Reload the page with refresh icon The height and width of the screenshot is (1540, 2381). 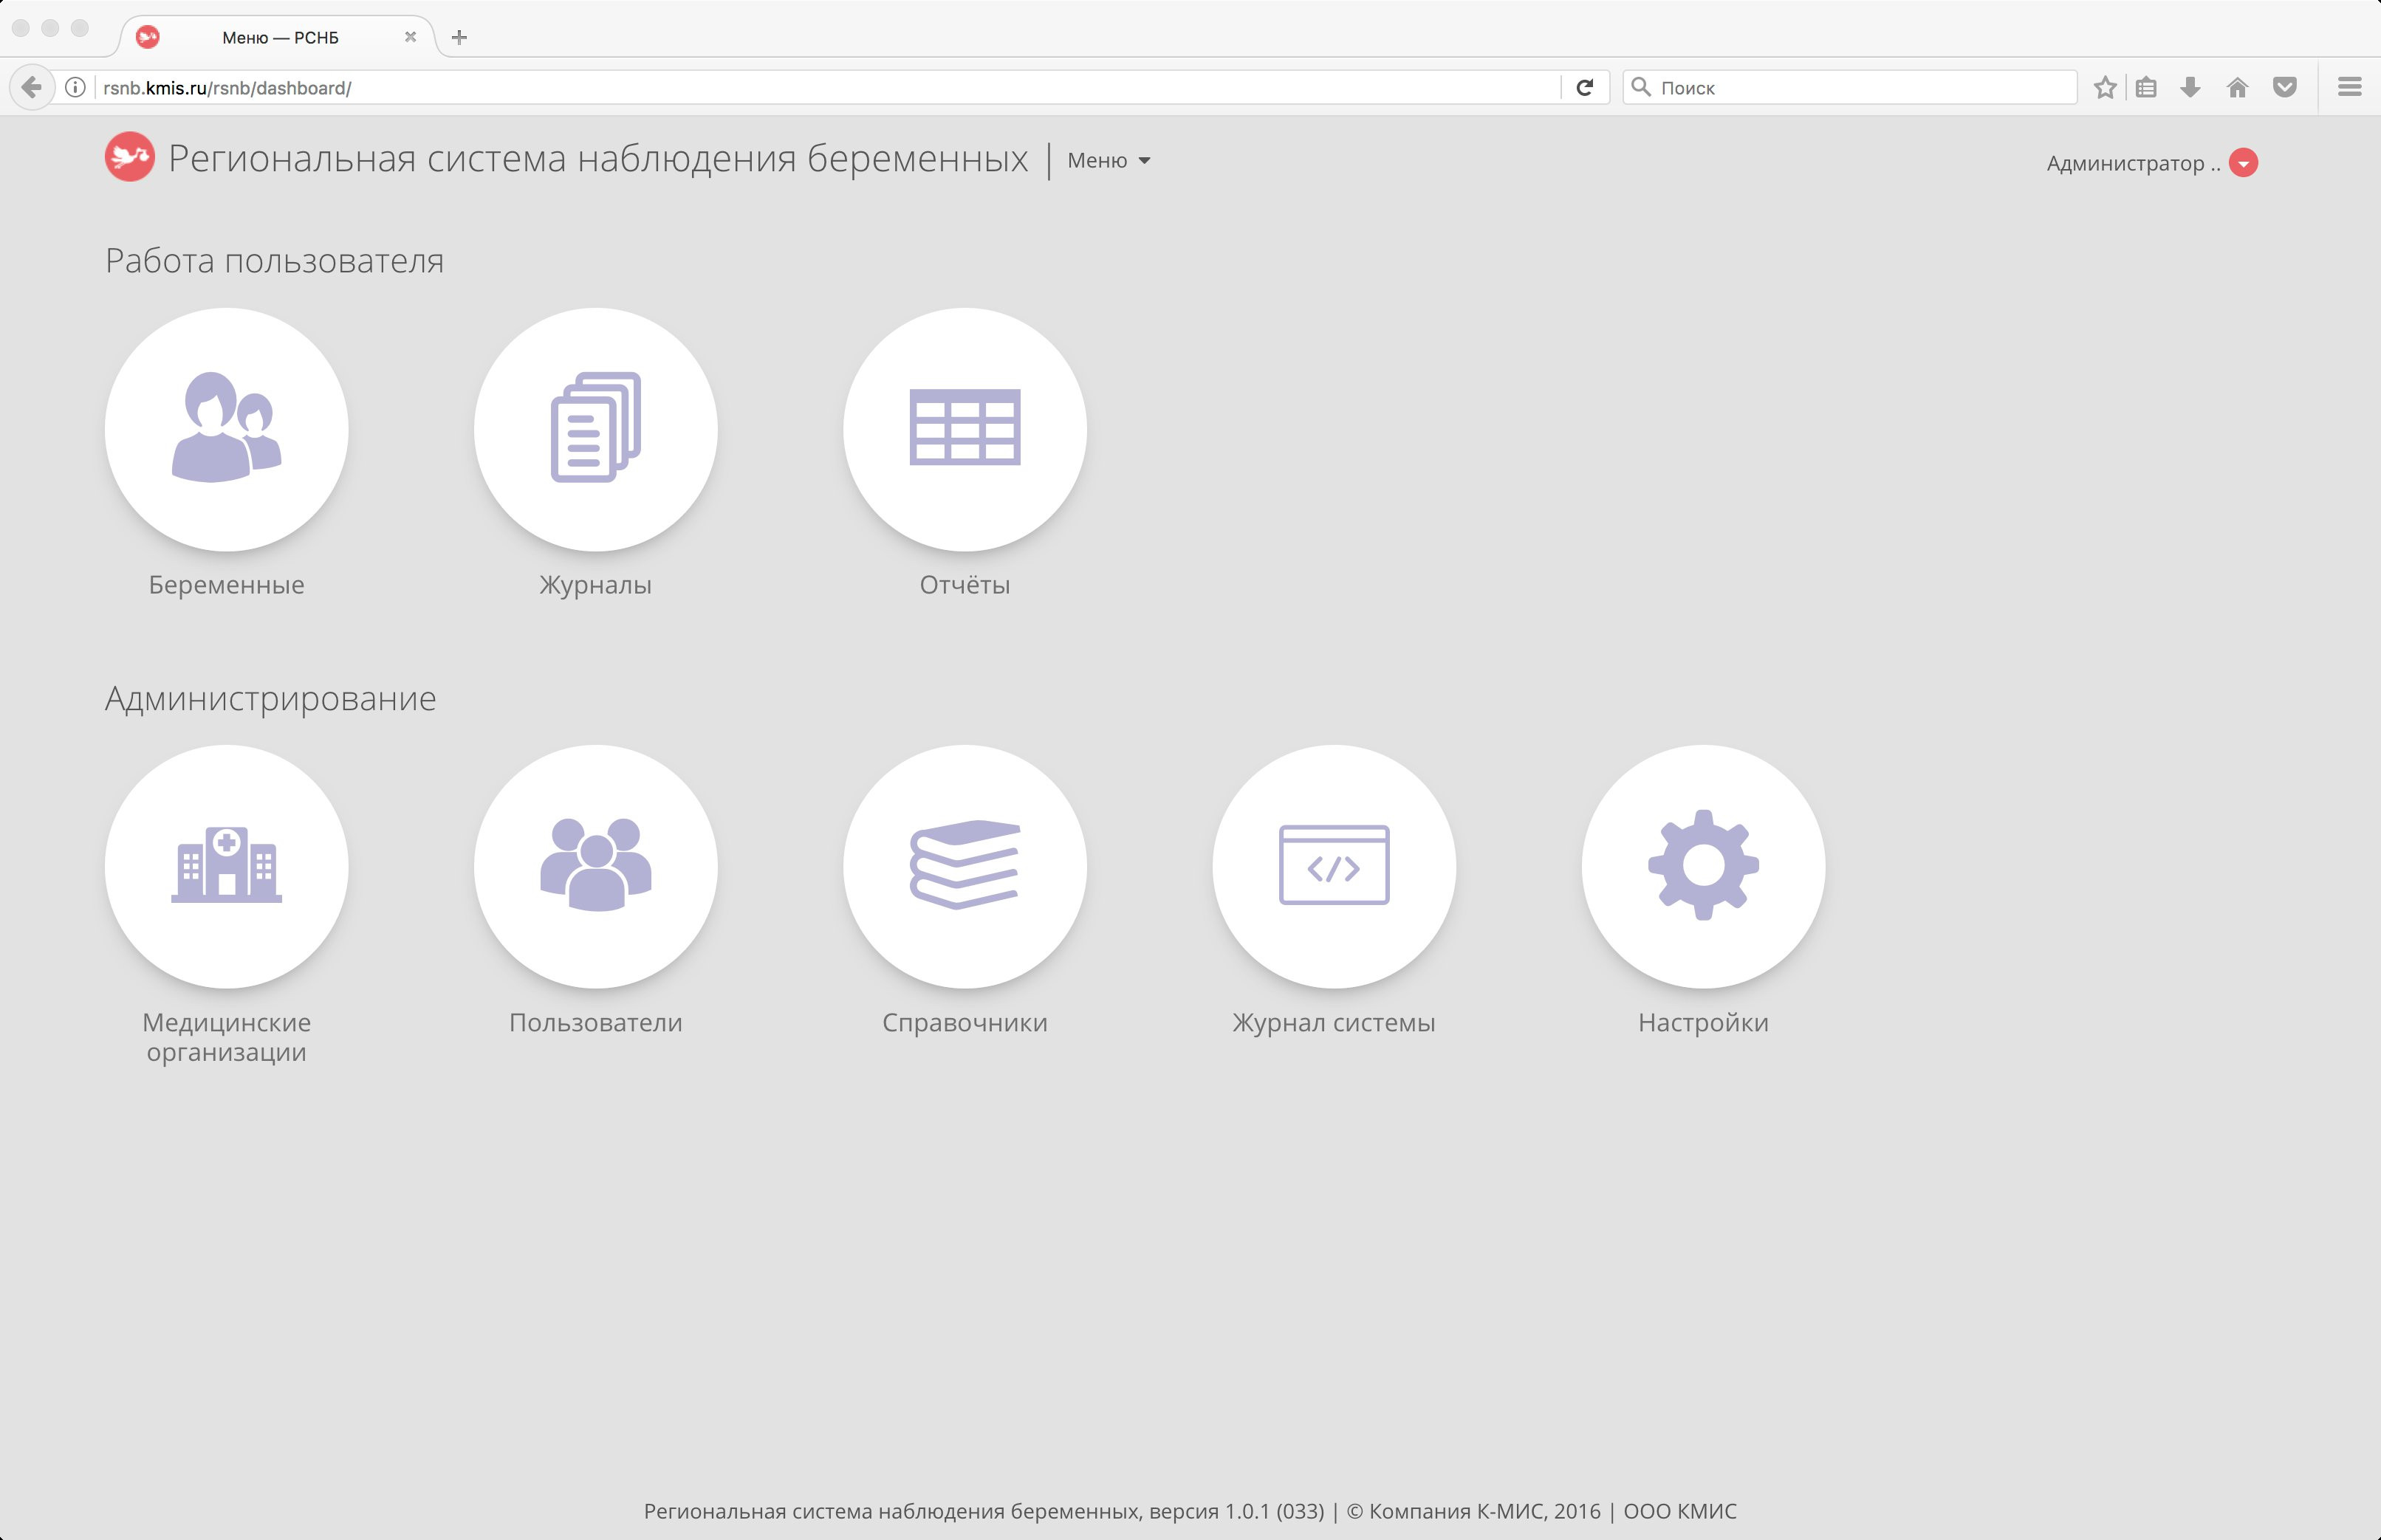click(x=1585, y=87)
